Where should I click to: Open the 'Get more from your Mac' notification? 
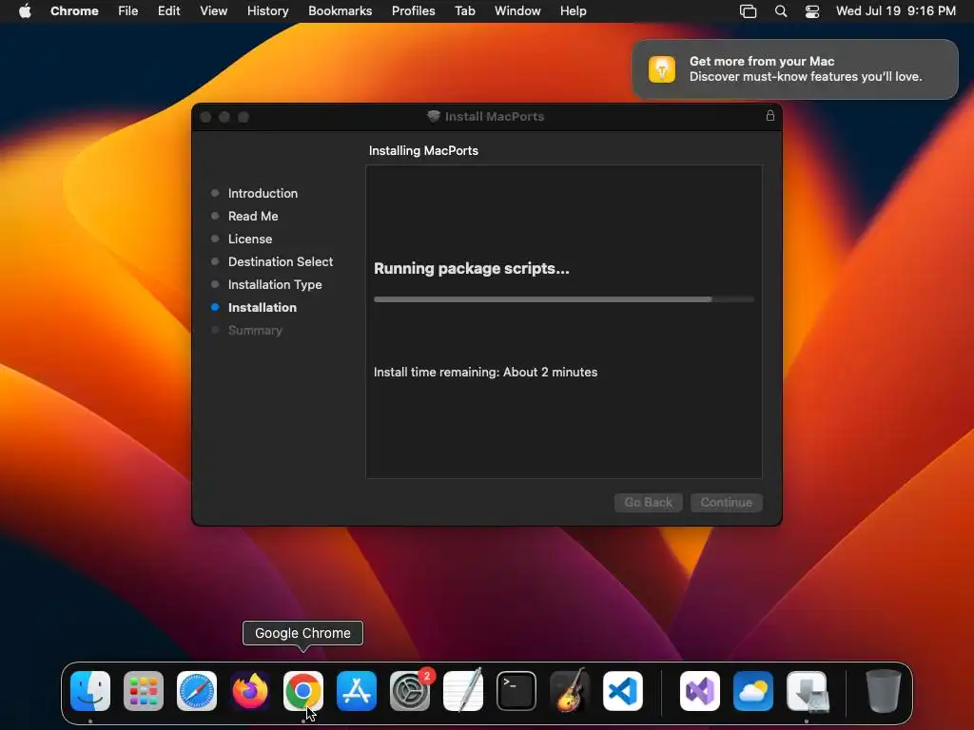[795, 68]
